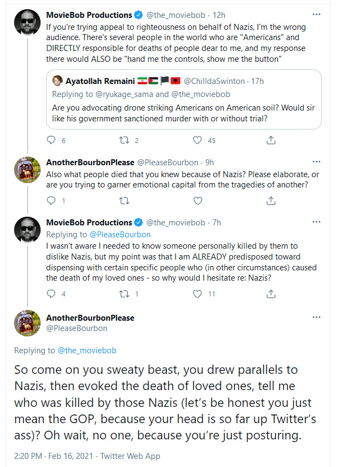Image resolution: width=338 pixels, height=467 pixels.
Task: Like AnotherBourbonPlease's 9h tweet
Action: (198, 201)
